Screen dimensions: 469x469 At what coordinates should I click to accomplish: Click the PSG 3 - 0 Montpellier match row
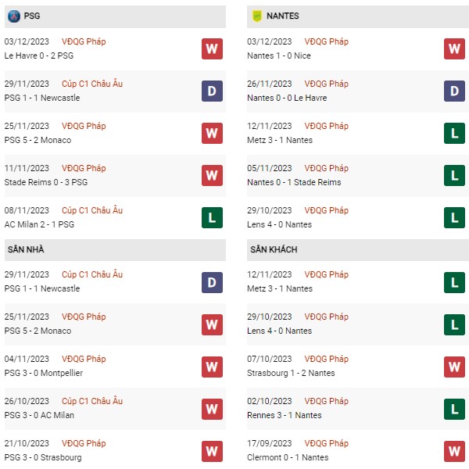115,366
